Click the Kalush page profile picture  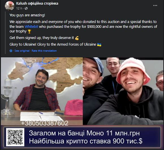click(x=10, y=6)
